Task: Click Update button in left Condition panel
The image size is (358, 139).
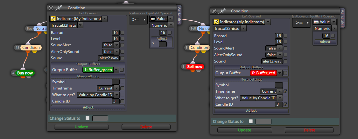Action: tap(81, 127)
